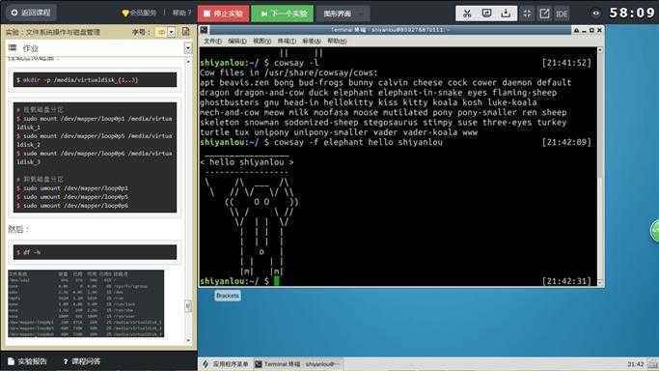This screenshot has width=659, height=371.
Task: Click the document icon beside font size
Action: 186,32
